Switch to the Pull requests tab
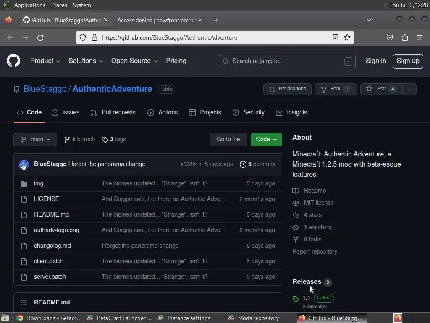430x323 pixels. pos(113,113)
